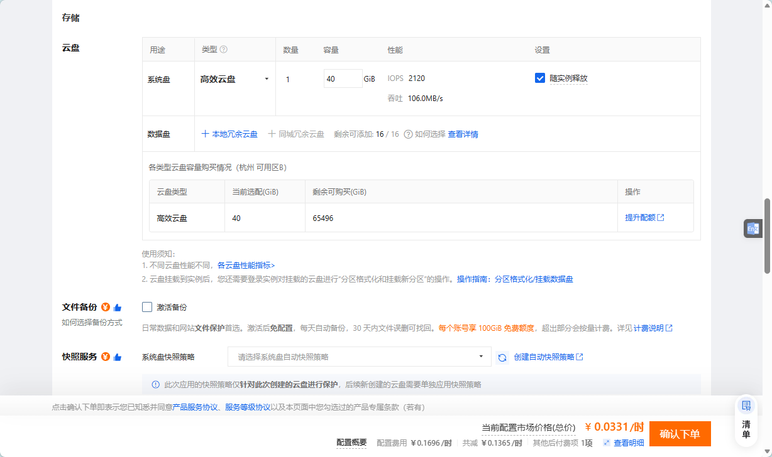The height and width of the screenshot is (457, 772).
Task: Click the external link icon beside 提升配额
Action: click(661, 218)
